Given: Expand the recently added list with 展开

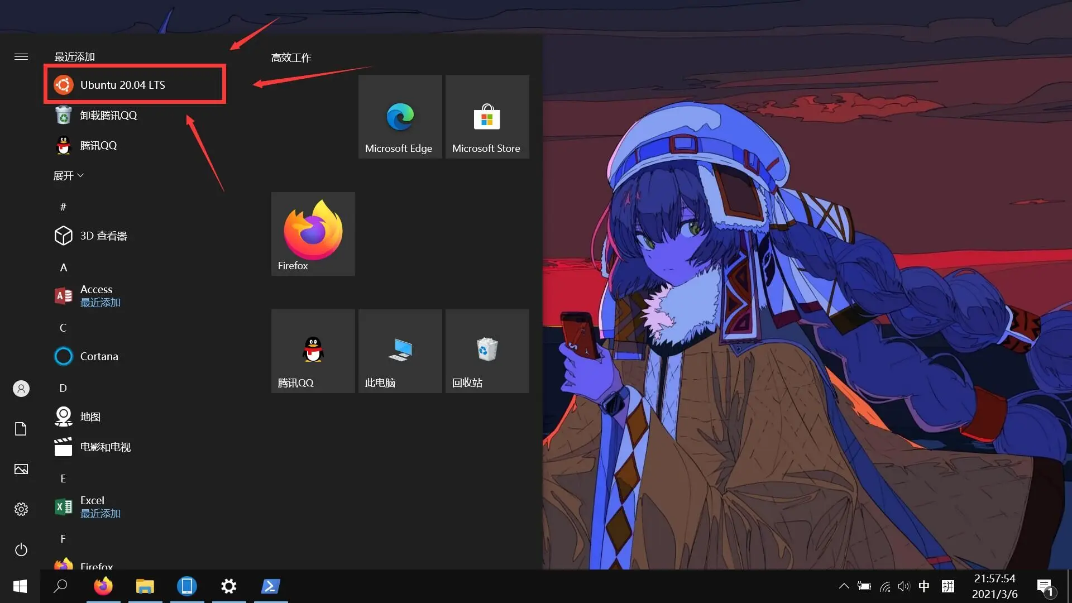Looking at the screenshot, I should [68, 176].
